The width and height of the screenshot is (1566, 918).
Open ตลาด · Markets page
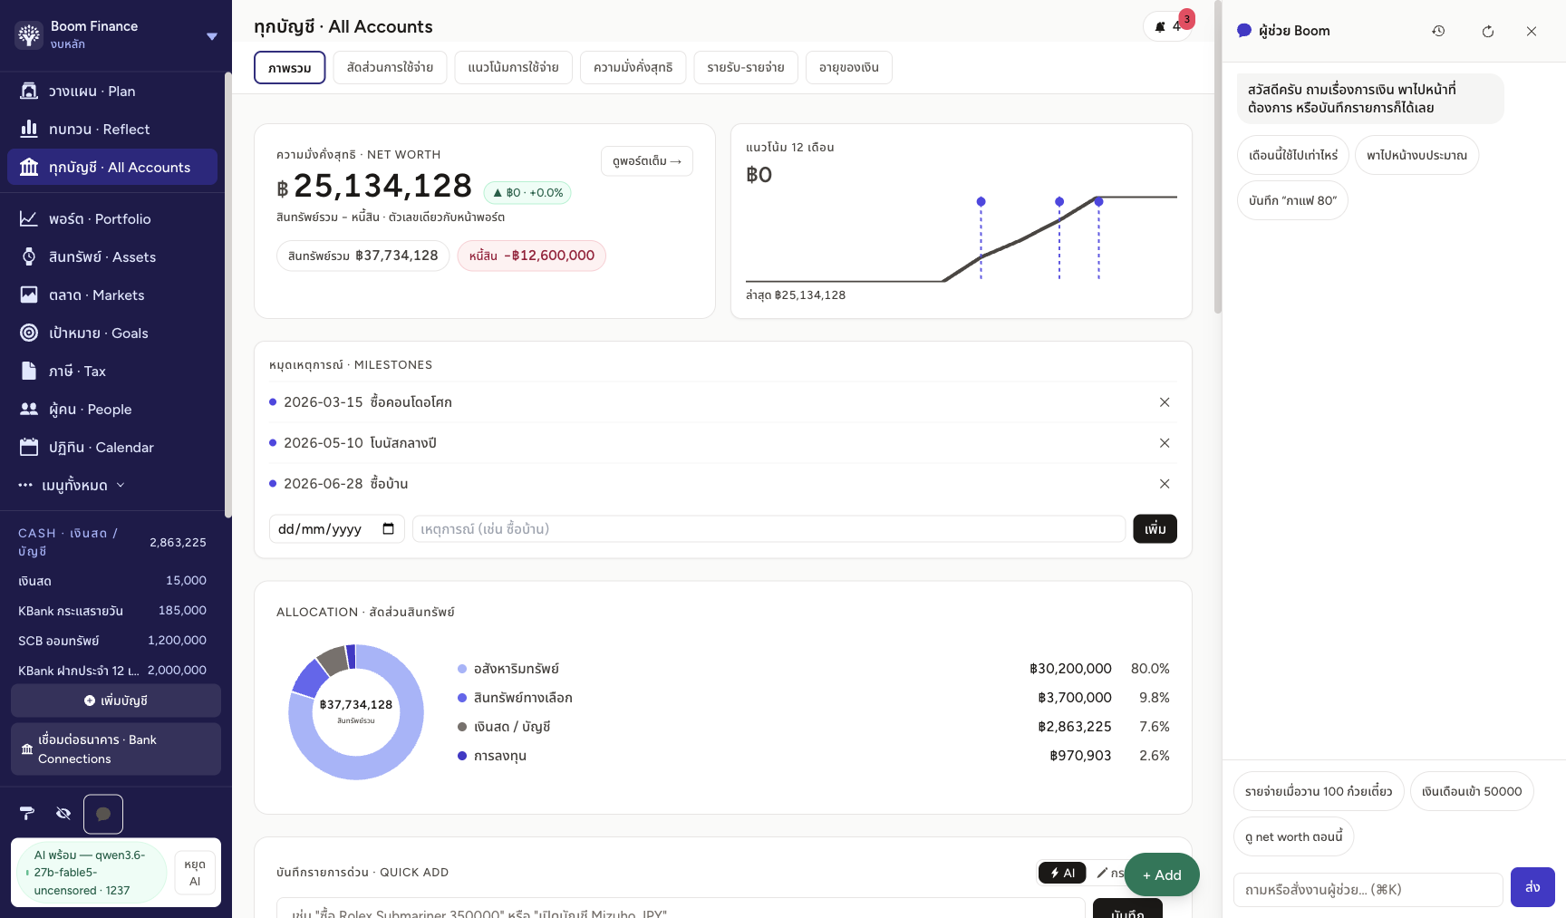pyautogui.click(x=112, y=295)
